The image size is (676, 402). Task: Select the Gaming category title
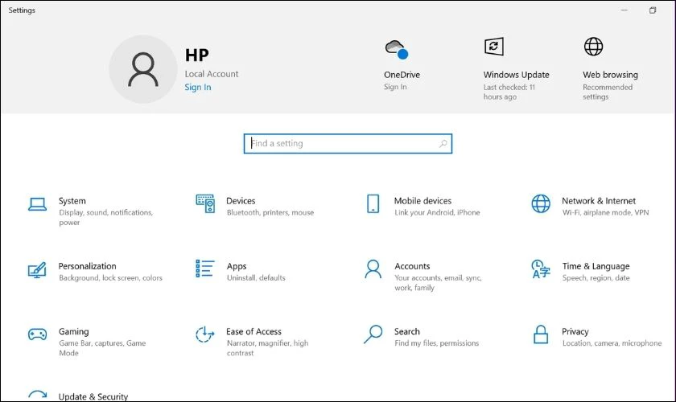pyautogui.click(x=74, y=332)
